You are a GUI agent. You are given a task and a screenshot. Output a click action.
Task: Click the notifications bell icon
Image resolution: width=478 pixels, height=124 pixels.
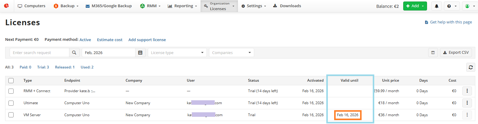coord(436,6)
